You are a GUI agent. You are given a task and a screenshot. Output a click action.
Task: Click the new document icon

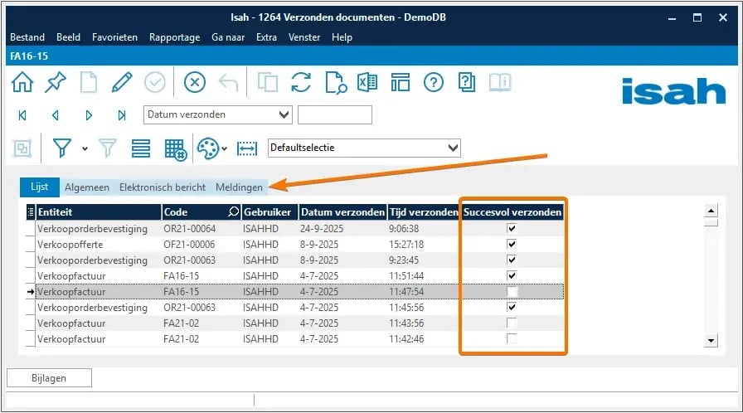89,82
